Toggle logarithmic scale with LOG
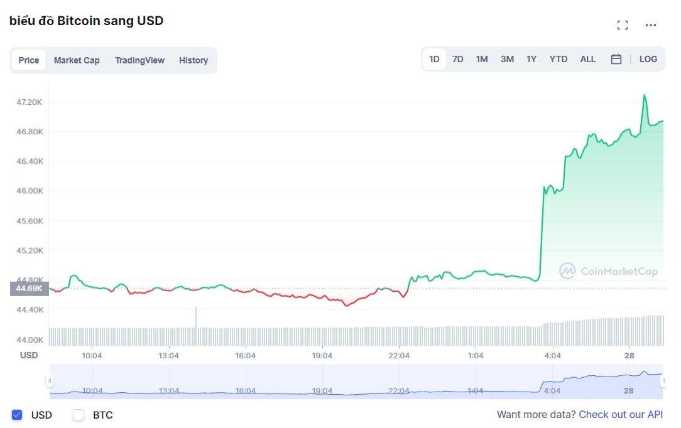 [648, 58]
